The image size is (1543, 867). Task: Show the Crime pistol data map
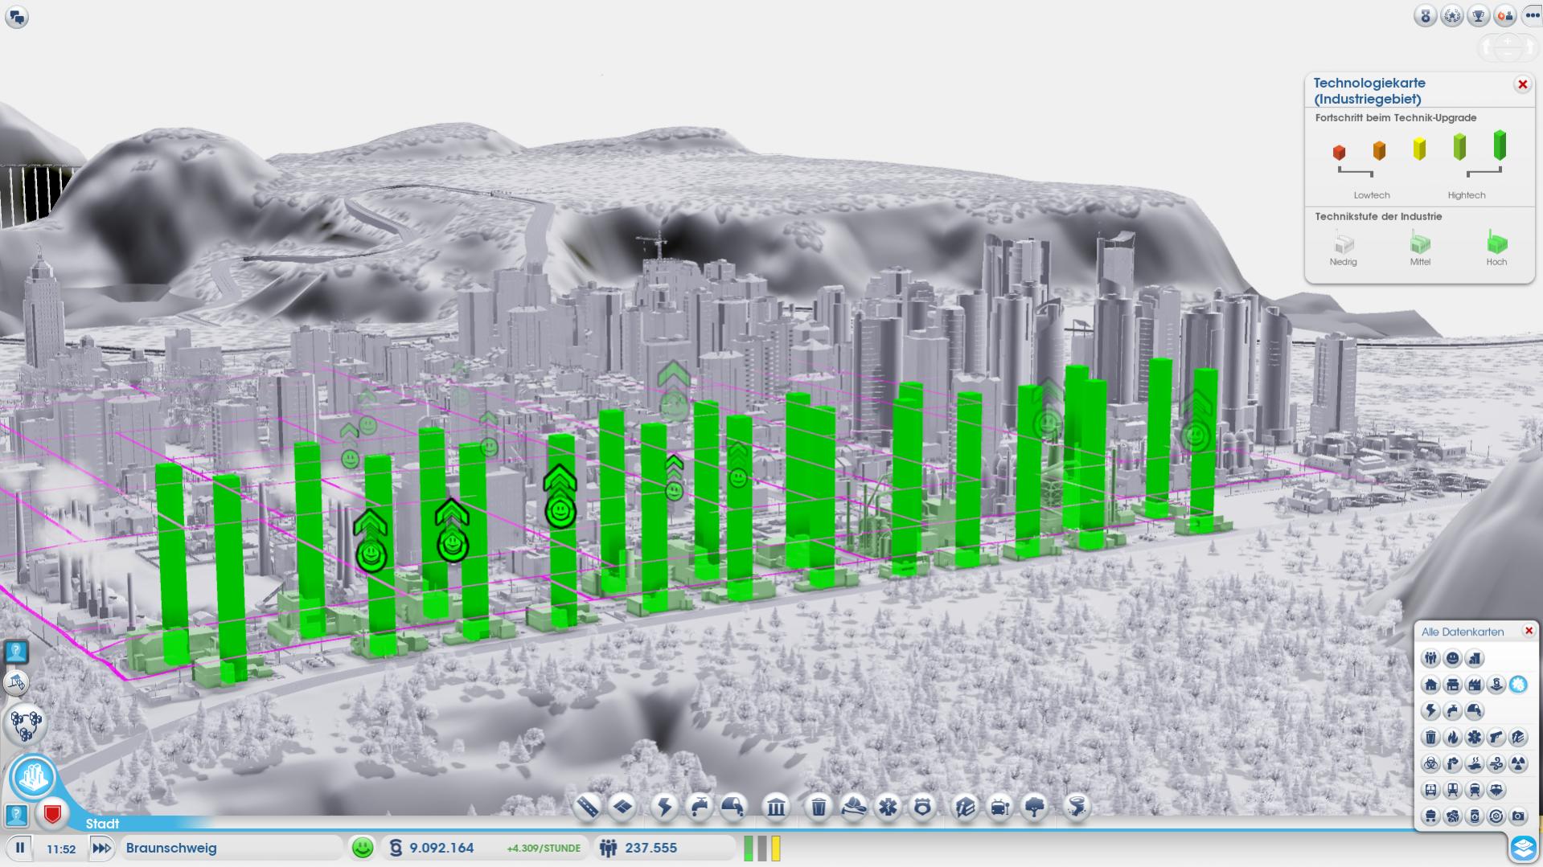[1496, 738]
